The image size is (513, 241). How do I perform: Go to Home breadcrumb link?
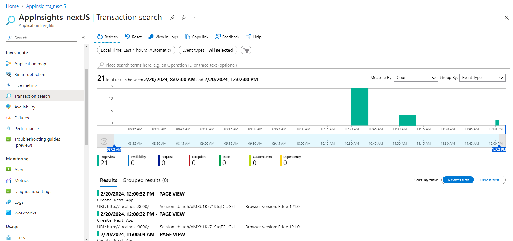point(12,6)
